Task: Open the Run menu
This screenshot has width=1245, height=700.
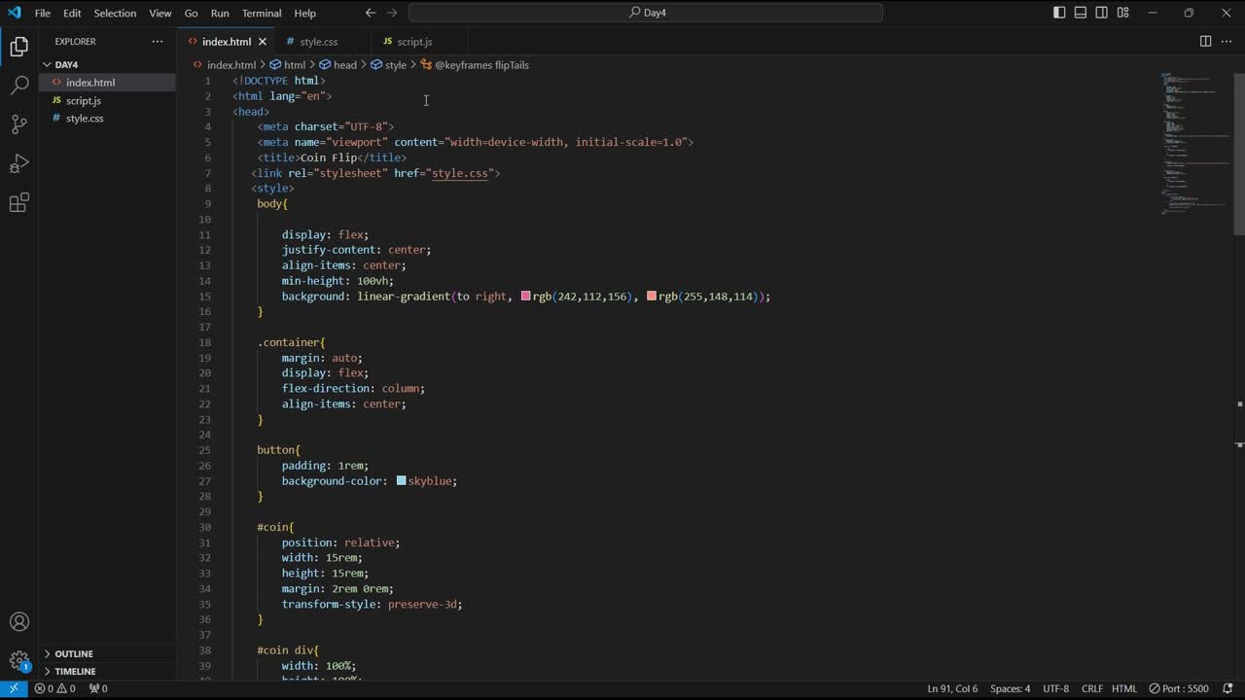Action: 220,13
